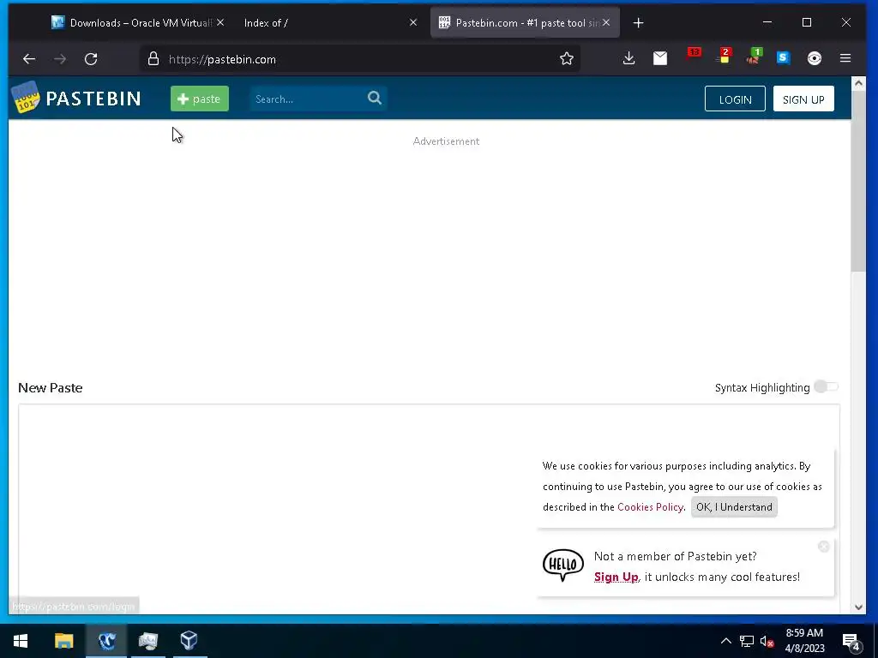This screenshot has width=878, height=658.
Task: Click the Advertisement label
Action: click(x=446, y=141)
